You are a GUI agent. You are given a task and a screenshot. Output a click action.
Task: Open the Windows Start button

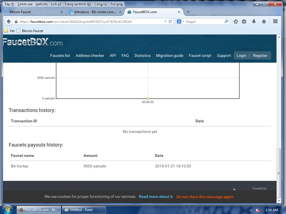[7, 210]
